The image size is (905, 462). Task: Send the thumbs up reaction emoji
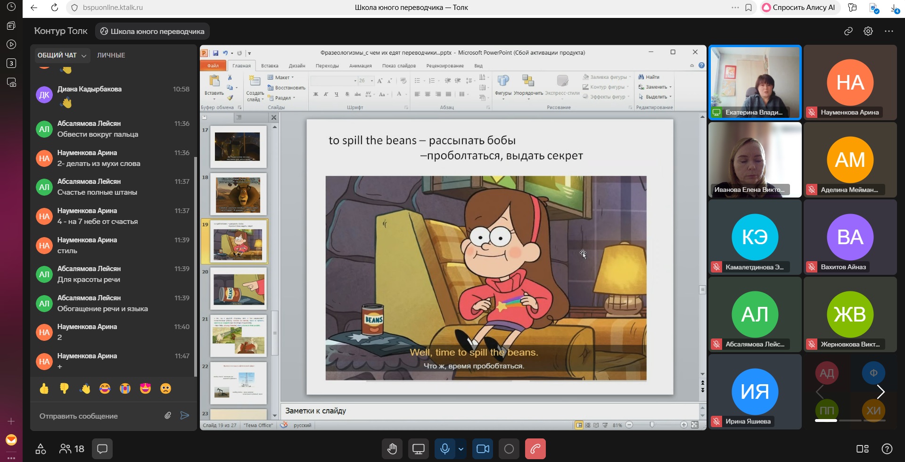pos(44,388)
